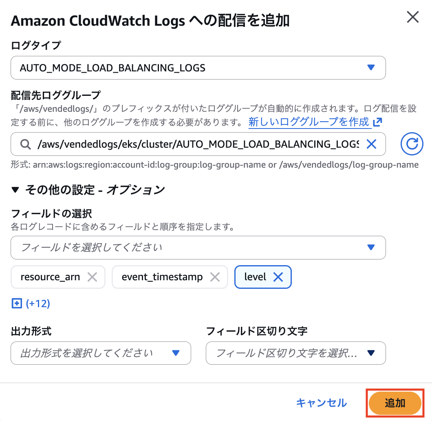The height and width of the screenshot is (421, 432).
Task: Click the キャンセル button
Action: 321,403
